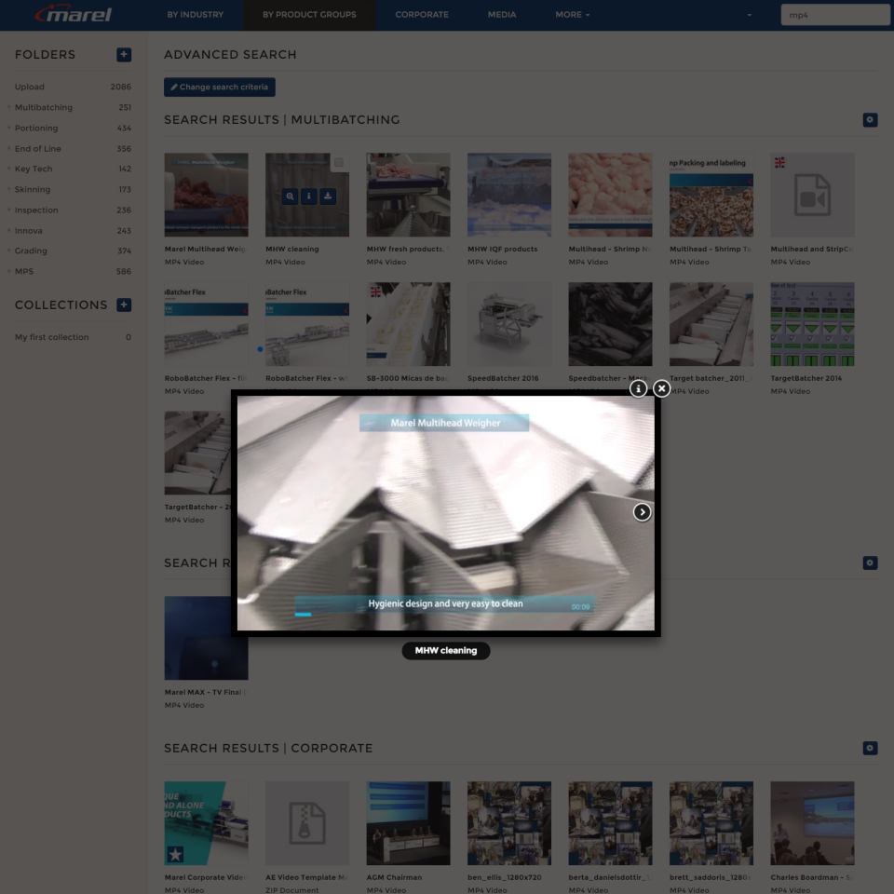
Task: Click the MHW cleaning caption under the preview
Action: pos(446,651)
